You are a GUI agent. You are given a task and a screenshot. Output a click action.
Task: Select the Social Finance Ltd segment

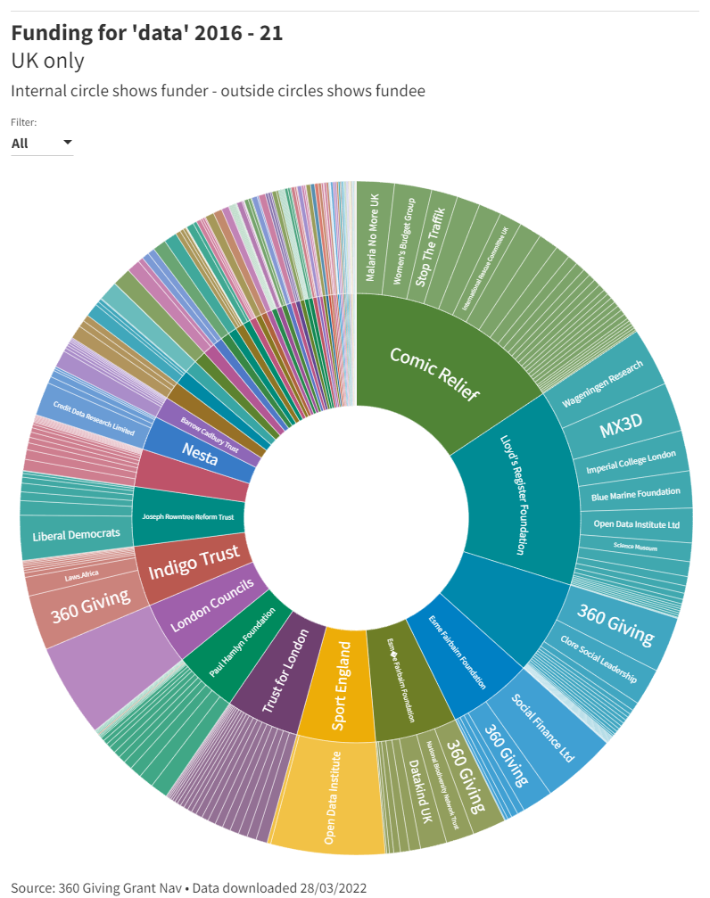coord(541,728)
